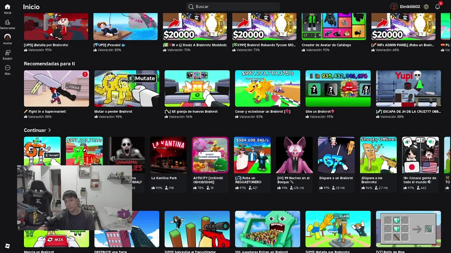
Task: Open the Destacadas charts sidebar icon
Action: pos(7,22)
